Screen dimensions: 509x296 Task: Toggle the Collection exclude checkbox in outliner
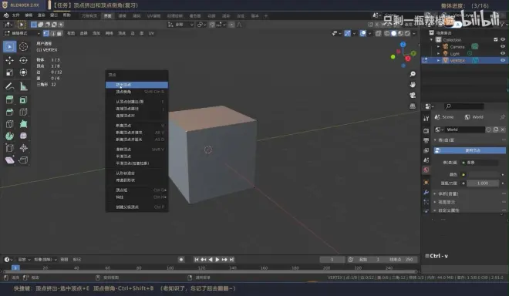[496, 39]
